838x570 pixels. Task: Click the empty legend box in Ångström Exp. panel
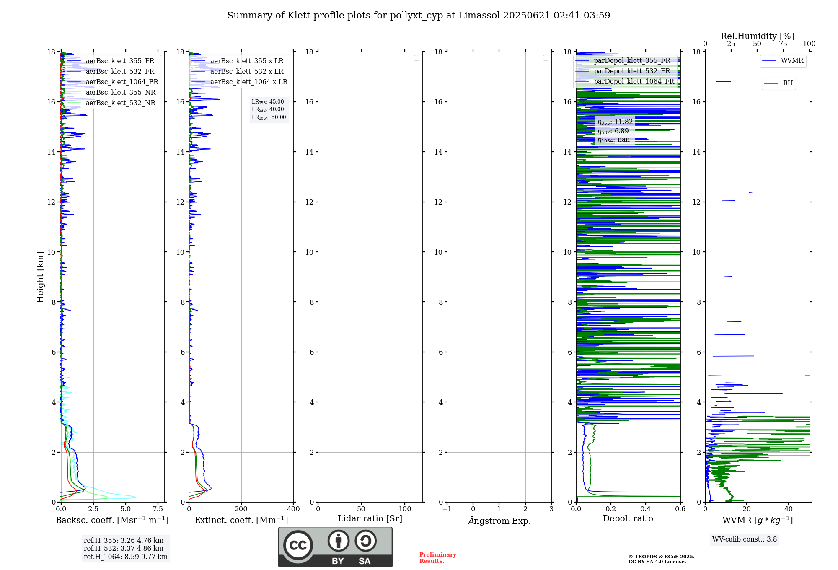(546, 58)
